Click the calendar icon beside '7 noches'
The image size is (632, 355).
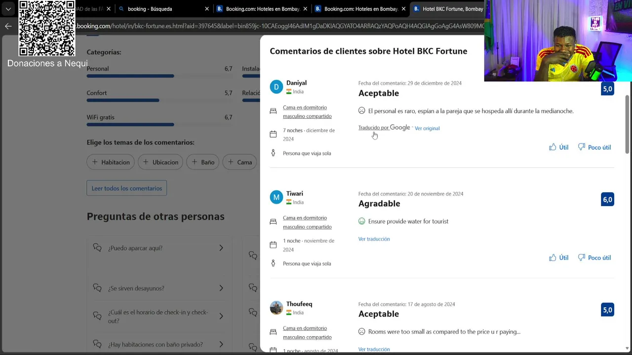coord(273,134)
